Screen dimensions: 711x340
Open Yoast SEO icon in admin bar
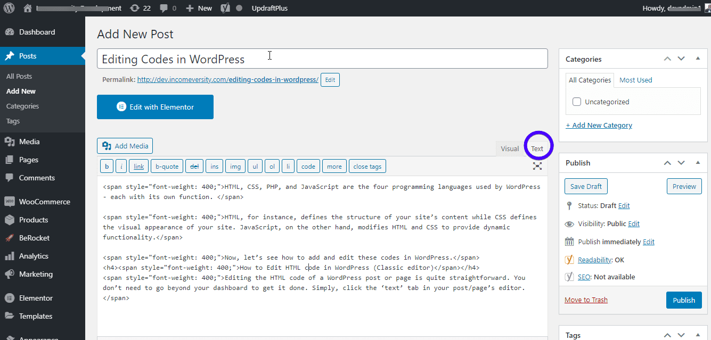tap(225, 8)
